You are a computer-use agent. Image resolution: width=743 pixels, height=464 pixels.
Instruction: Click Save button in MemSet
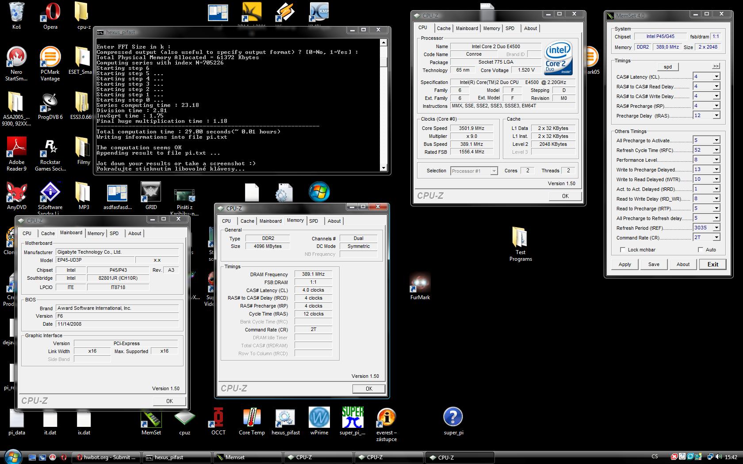(x=654, y=264)
